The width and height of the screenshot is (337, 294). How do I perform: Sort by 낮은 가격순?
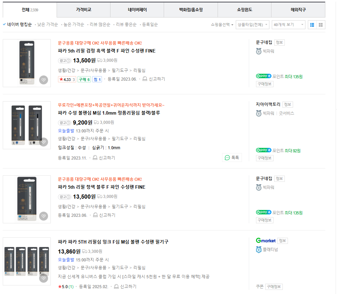tap(47, 24)
